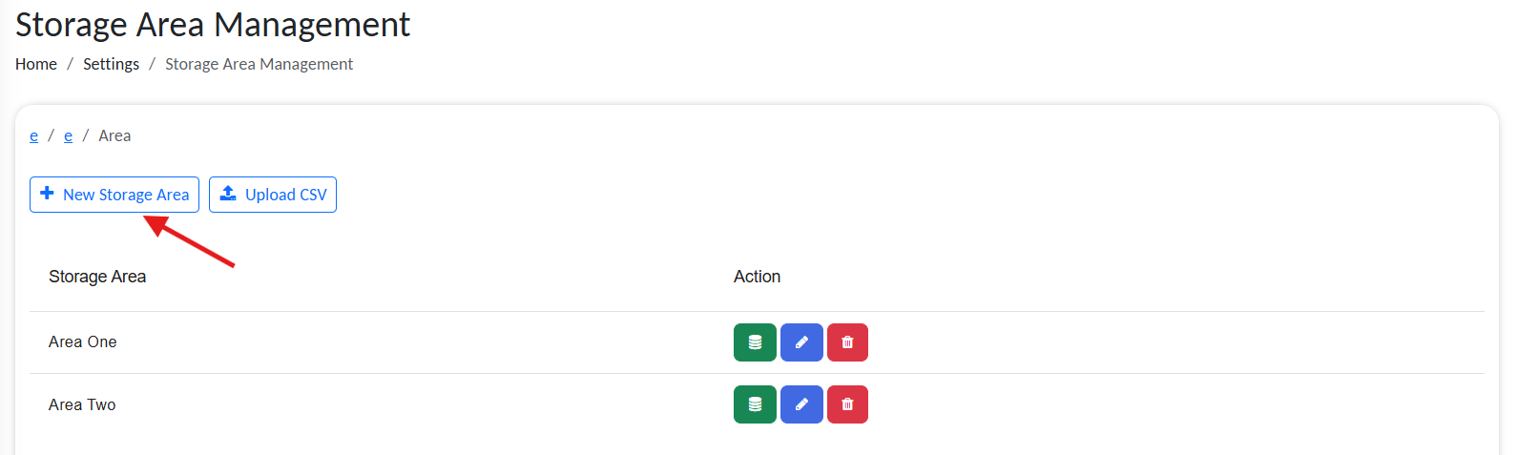The height and width of the screenshot is (455, 1517).
Task: Open the first "e" breadcrumb link
Action: (34, 136)
